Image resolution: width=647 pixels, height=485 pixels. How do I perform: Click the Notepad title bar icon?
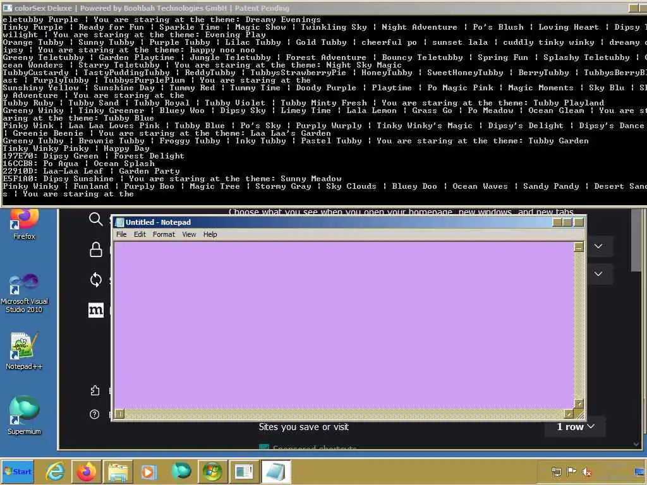(119, 222)
